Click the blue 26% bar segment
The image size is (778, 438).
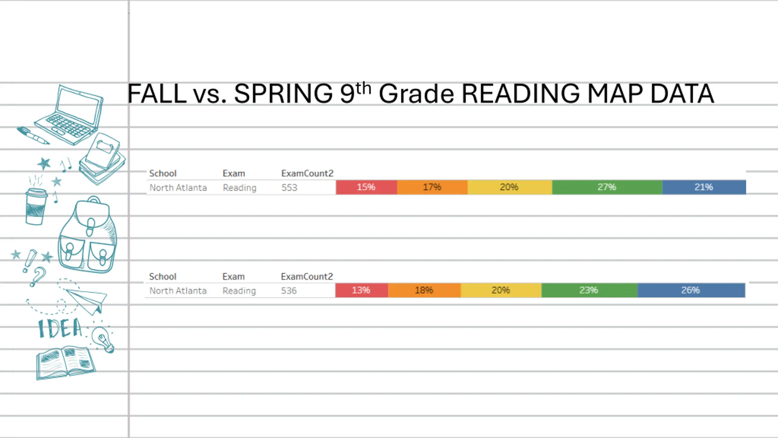point(691,290)
